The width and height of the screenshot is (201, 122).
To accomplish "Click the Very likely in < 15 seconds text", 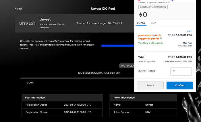I will pyautogui.click(x=150, y=43).
